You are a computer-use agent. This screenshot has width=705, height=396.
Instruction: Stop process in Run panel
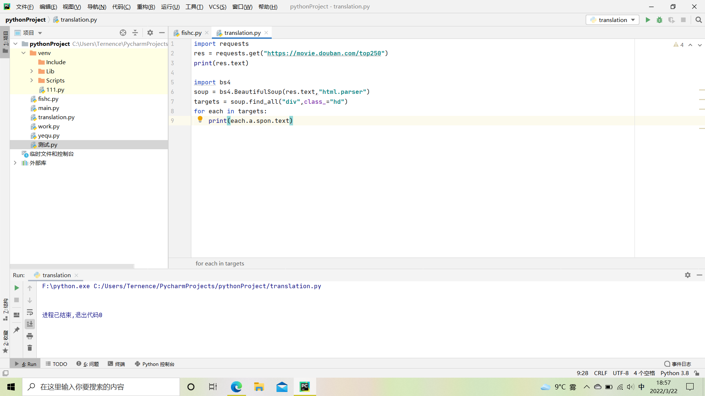click(x=17, y=300)
